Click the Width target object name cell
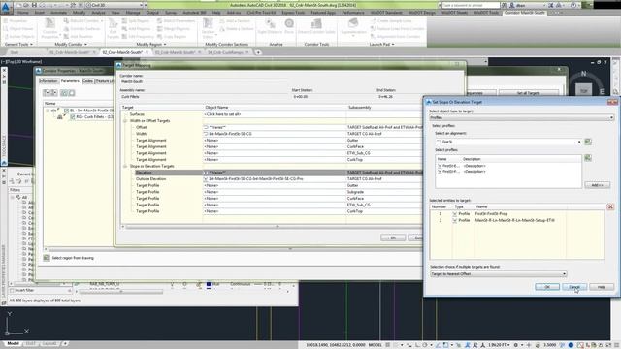Screen dimensions: 621x349 (x=274, y=134)
